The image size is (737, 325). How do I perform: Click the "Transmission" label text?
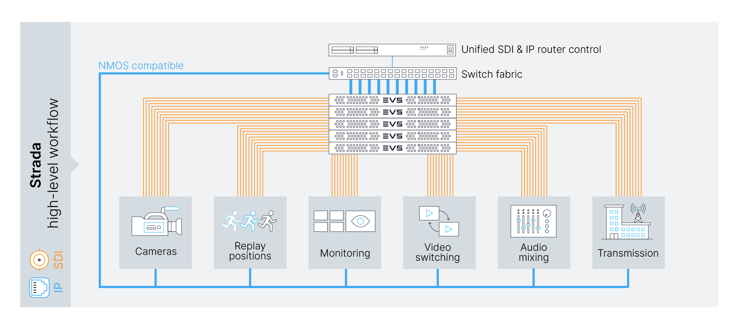(628, 253)
